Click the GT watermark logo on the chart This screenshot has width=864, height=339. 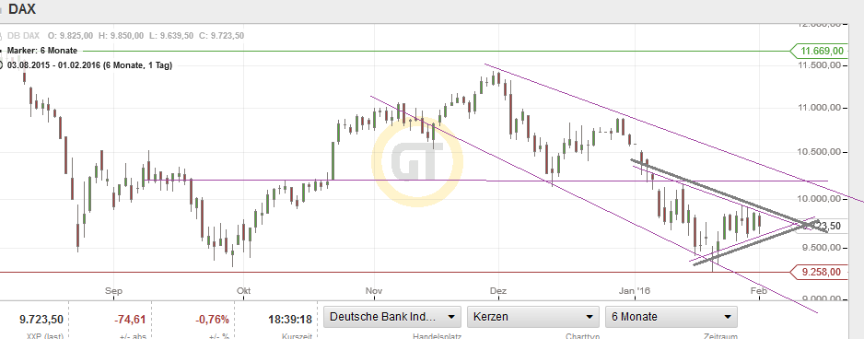pos(417,161)
